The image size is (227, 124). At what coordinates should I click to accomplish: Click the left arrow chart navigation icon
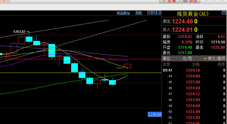(150, 13)
